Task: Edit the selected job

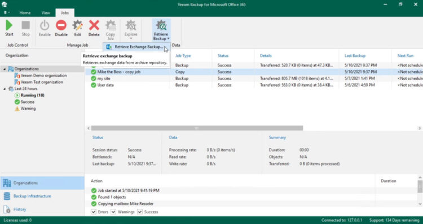Action: click(77, 28)
